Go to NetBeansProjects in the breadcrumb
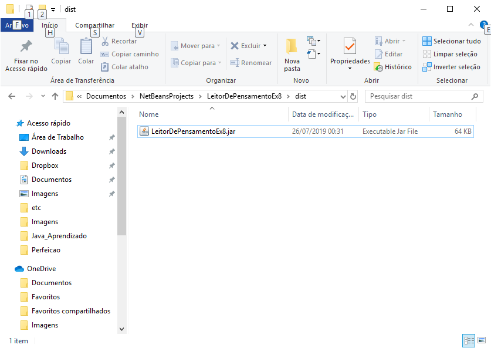The width and height of the screenshot is (491, 348). 167,96
